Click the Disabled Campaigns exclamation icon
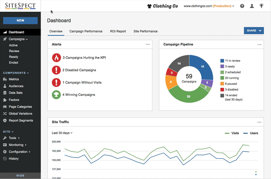 (56, 70)
